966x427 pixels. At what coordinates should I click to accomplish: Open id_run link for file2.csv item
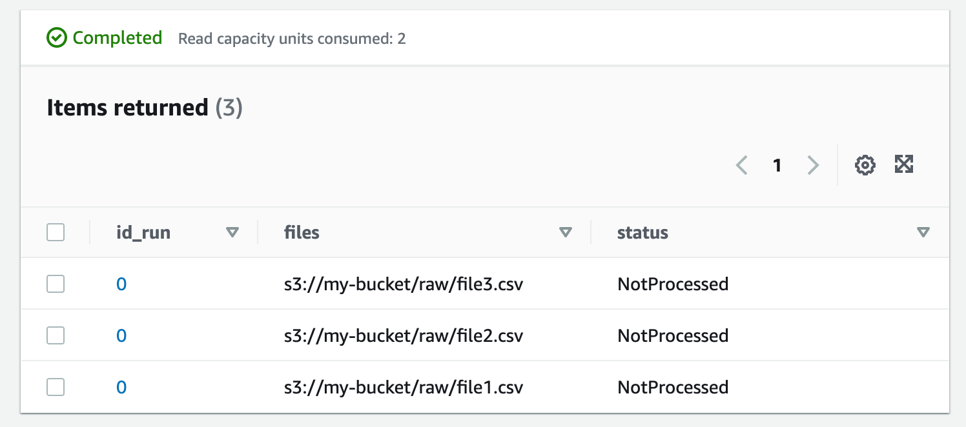pos(121,335)
